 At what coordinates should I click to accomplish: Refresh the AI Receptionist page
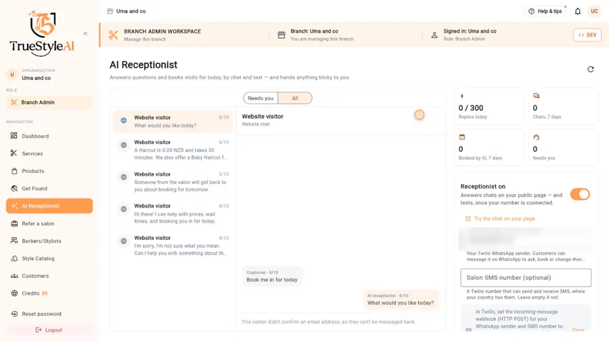591,69
